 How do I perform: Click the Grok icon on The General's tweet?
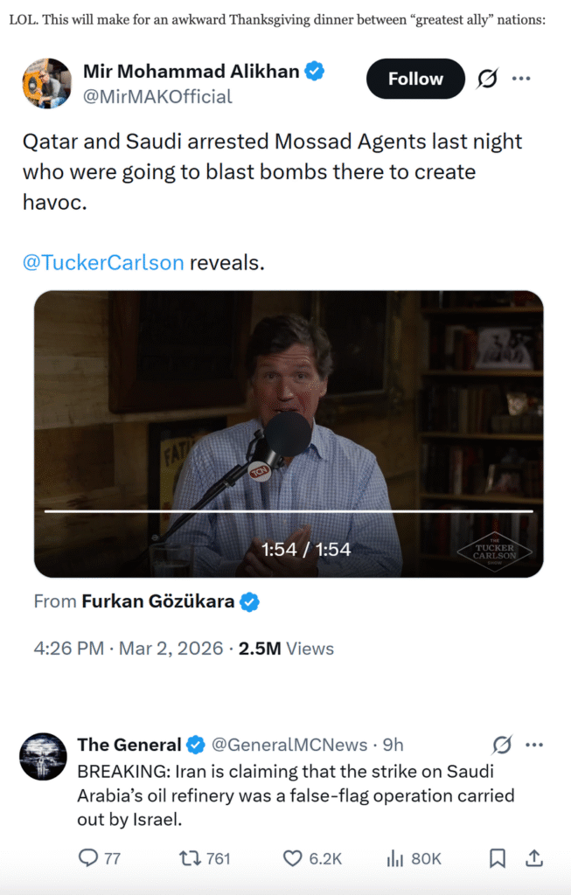coord(501,745)
